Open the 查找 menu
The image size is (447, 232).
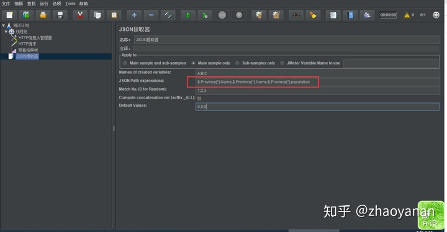[x=32, y=4]
